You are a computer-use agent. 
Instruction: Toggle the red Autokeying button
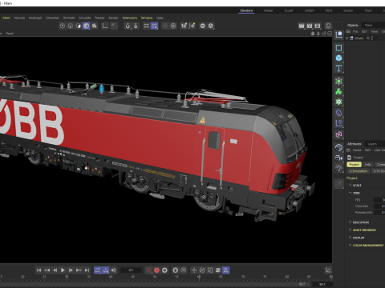coord(156,270)
